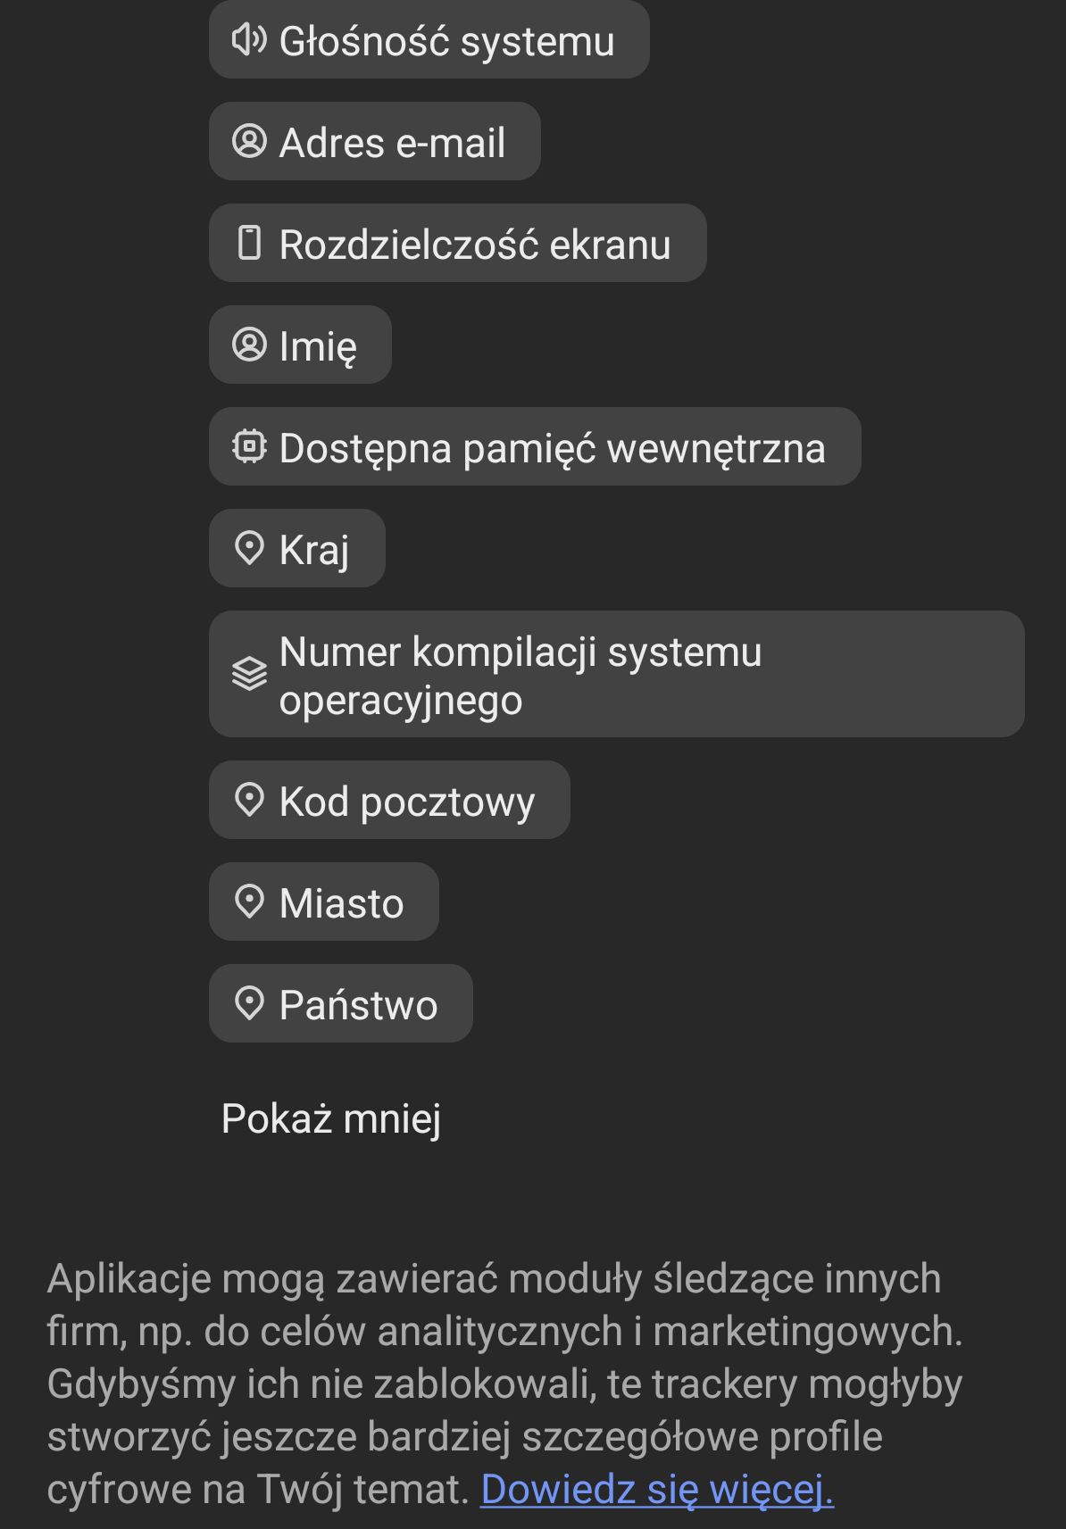Screen dimensions: 1066x1529
Task: Tap the Rozdzielczość ekranu label
Action: pos(475,245)
